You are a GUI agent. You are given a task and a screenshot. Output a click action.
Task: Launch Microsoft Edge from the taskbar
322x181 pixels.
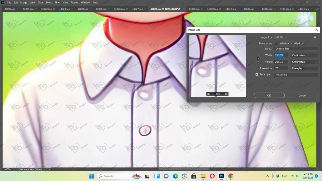point(175,176)
